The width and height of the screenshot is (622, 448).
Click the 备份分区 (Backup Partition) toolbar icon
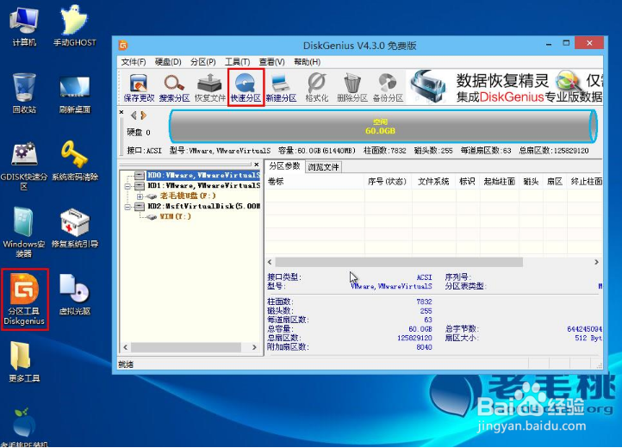[x=388, y=88]
